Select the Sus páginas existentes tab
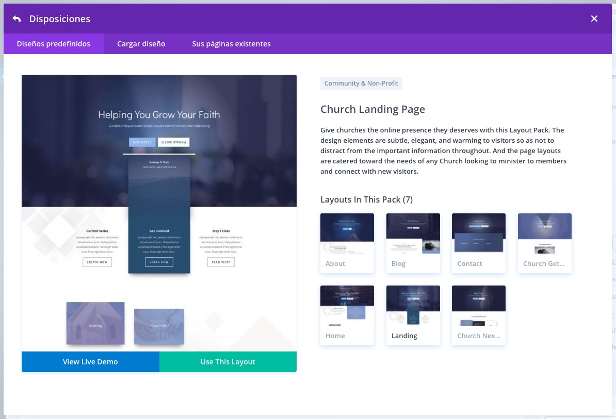 pyautogui.click(x=231, y=44)
